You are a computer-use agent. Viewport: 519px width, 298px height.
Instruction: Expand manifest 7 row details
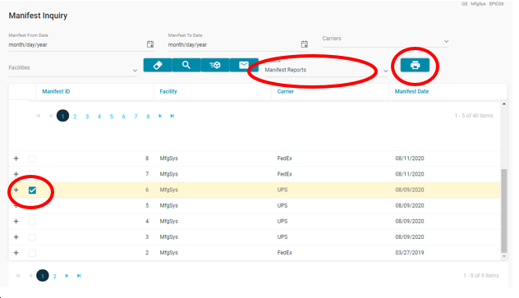coord(16,174)
